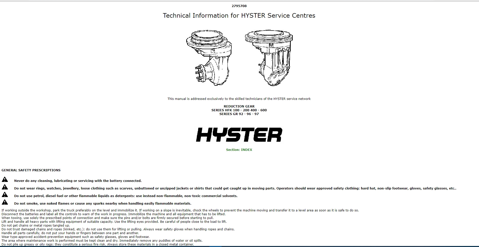Click the warning icon beside the jewellery prescription

coord(5,187)
